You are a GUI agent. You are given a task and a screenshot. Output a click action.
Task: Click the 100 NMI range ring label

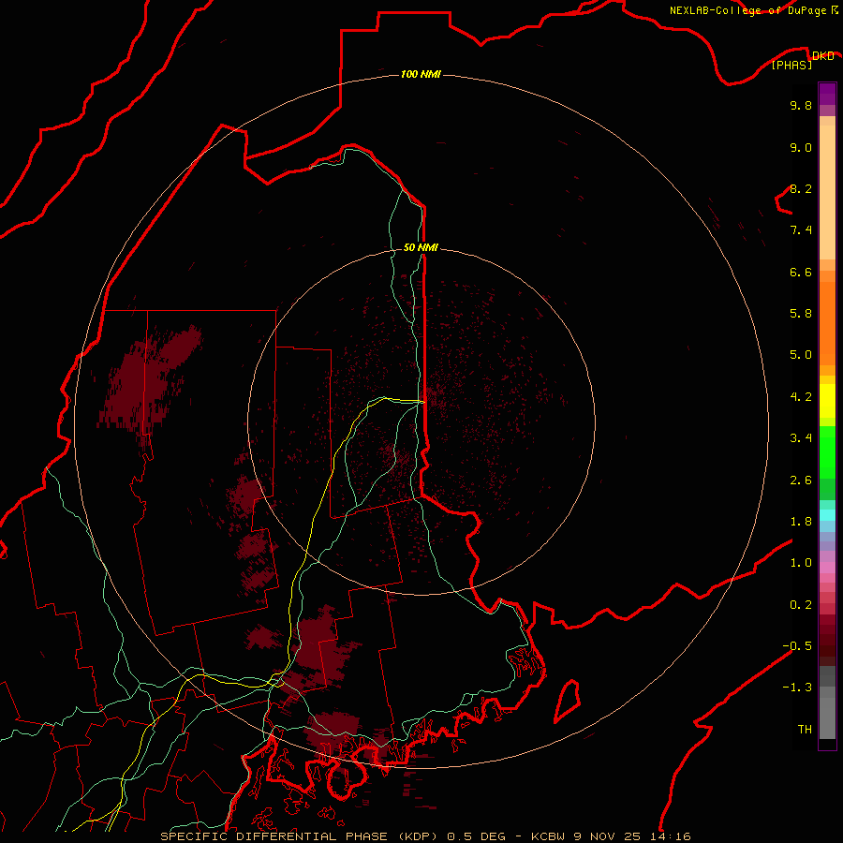click(421, 74)
